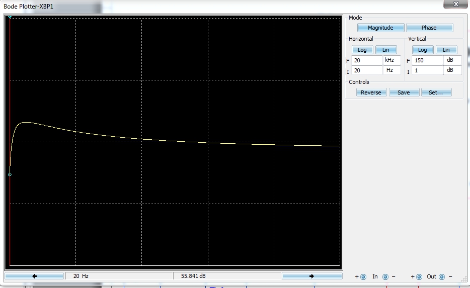This screenshot has height=288, width=470.
Task: Set Horizontal axis to Lin scale
Action: (386, 50)
